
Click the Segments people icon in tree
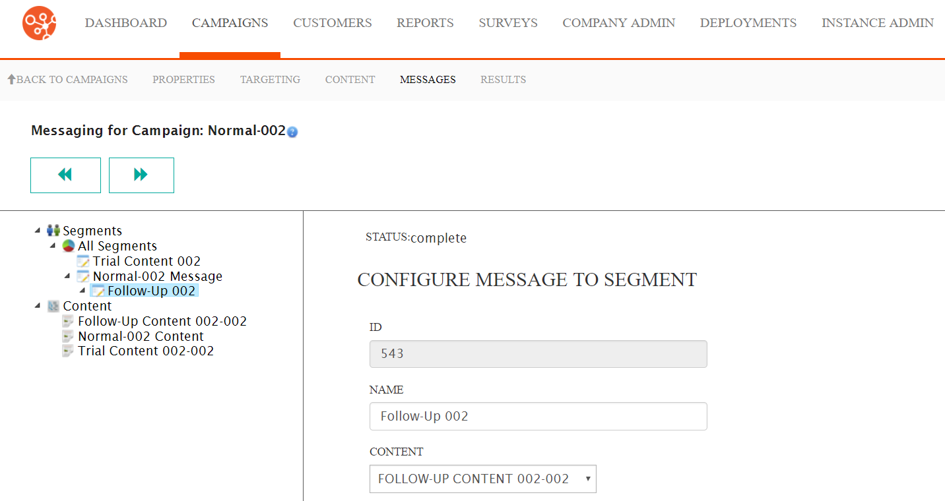click(53, 231)
